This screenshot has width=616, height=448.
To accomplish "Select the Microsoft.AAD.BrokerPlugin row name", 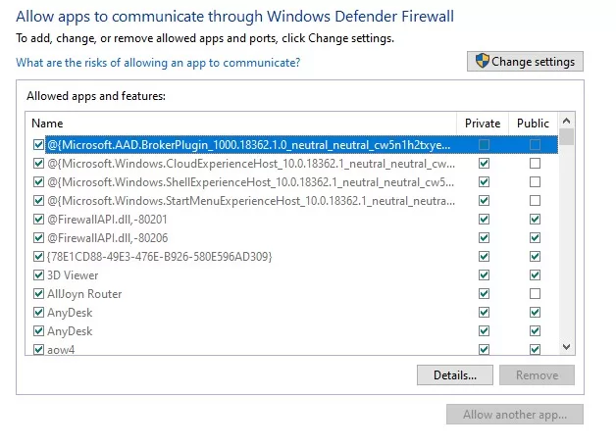I will pyautogui.click(x=249, y=145).
